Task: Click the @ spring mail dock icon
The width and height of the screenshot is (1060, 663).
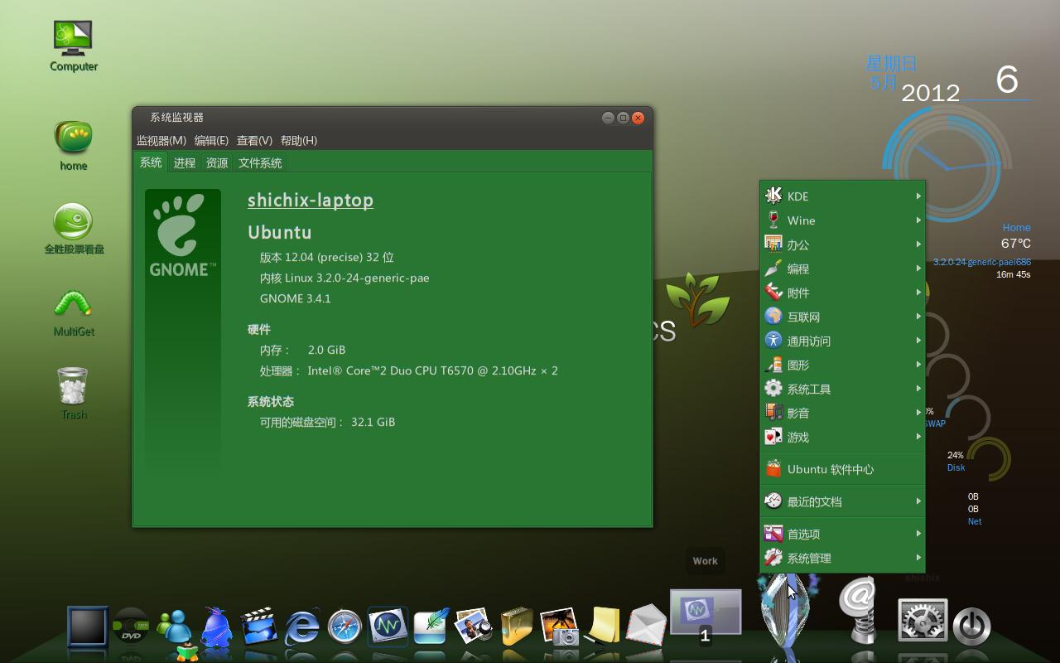Action: click(859, 610)
